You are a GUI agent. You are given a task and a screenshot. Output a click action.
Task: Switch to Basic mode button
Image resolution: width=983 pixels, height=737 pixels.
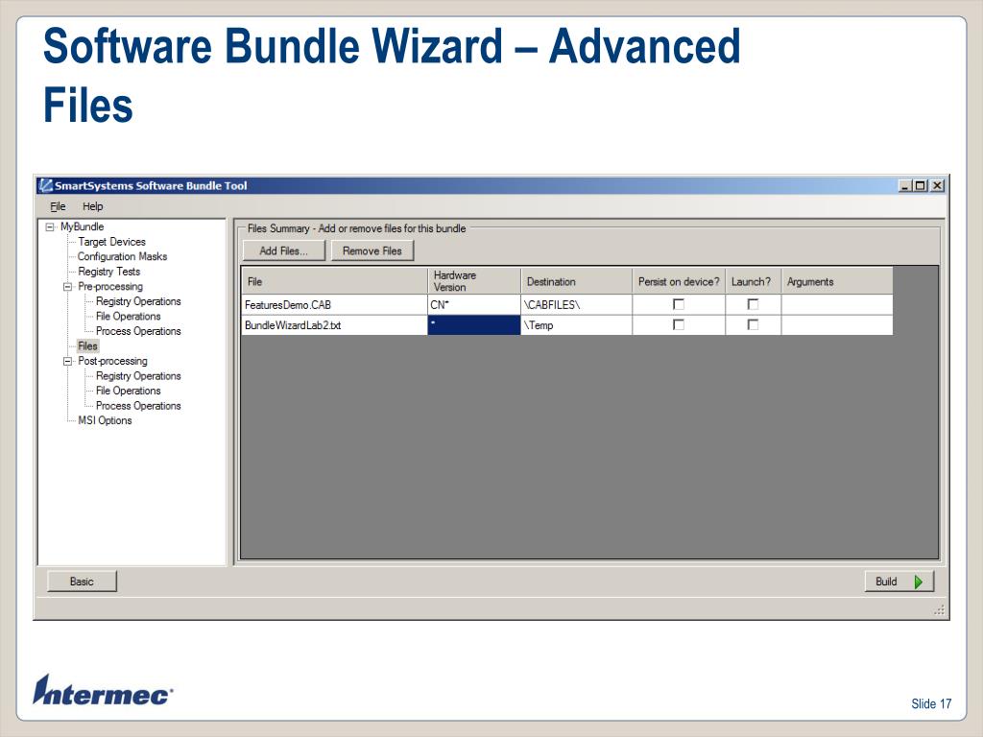pos(83,582)
